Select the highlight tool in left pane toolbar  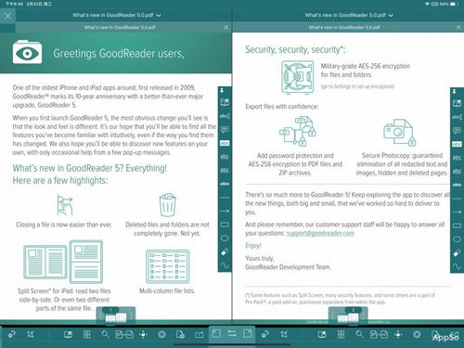tap(225, 143)
